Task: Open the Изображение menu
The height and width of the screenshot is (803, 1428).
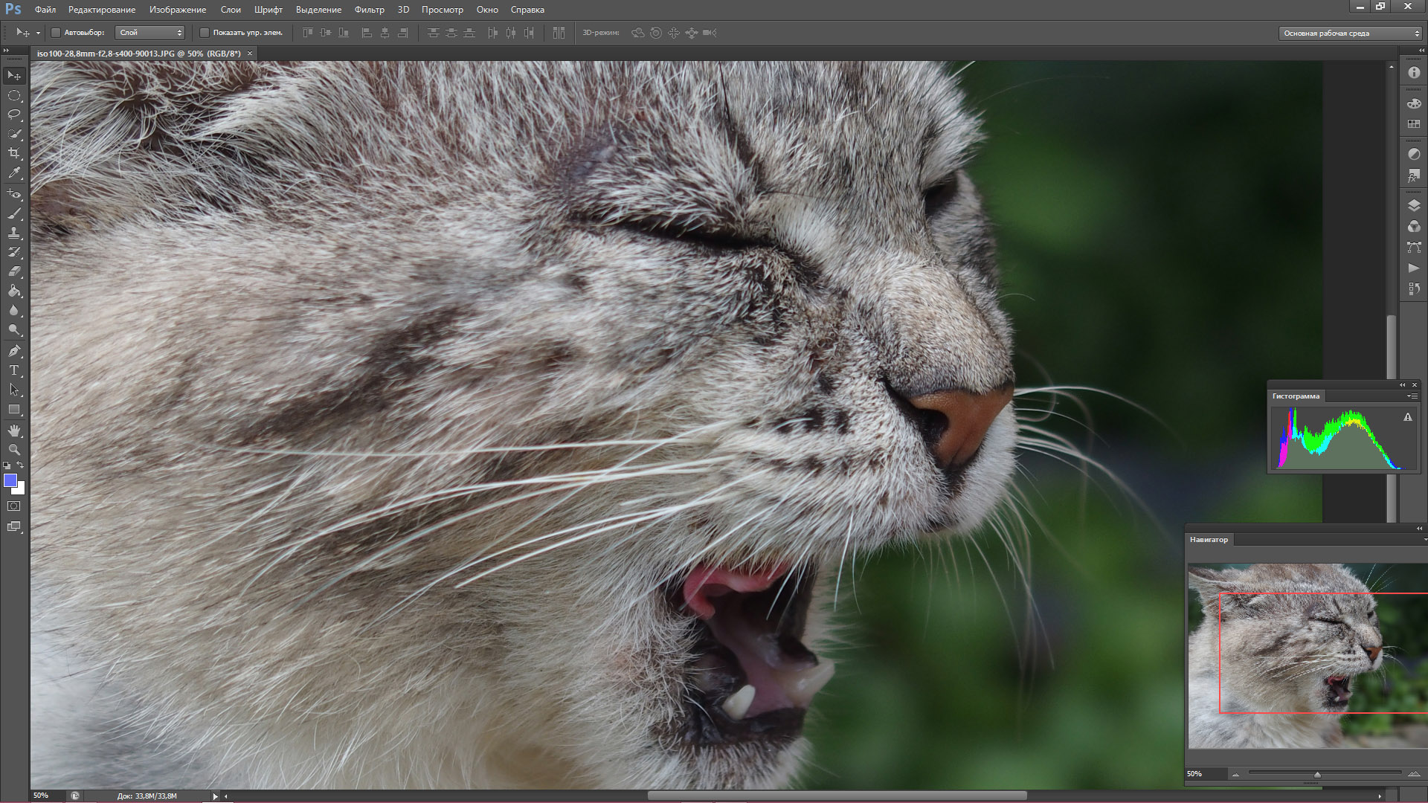Action: pos(177,10)
